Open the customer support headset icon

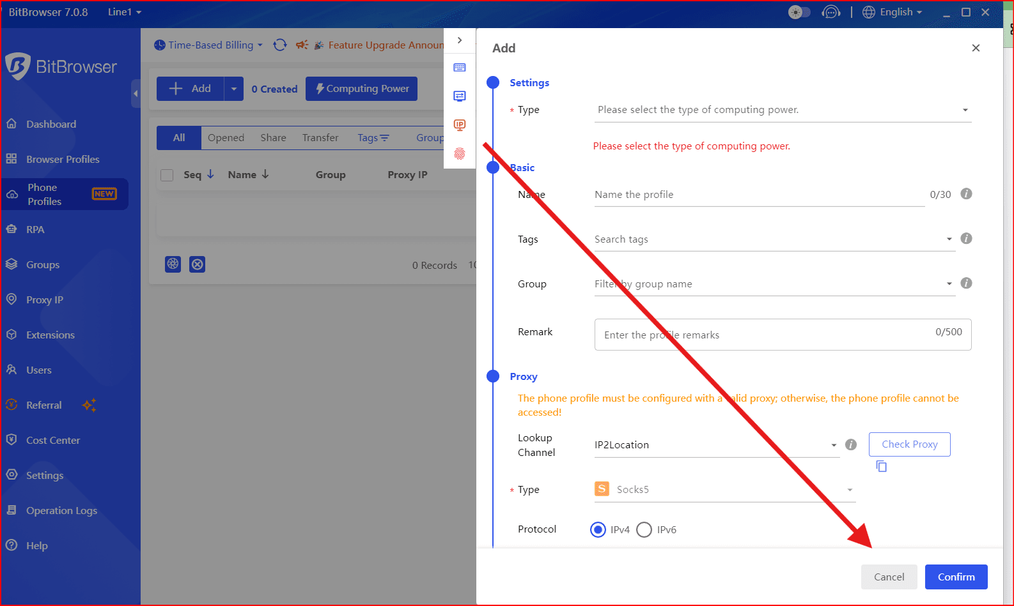tap(831, 12)
